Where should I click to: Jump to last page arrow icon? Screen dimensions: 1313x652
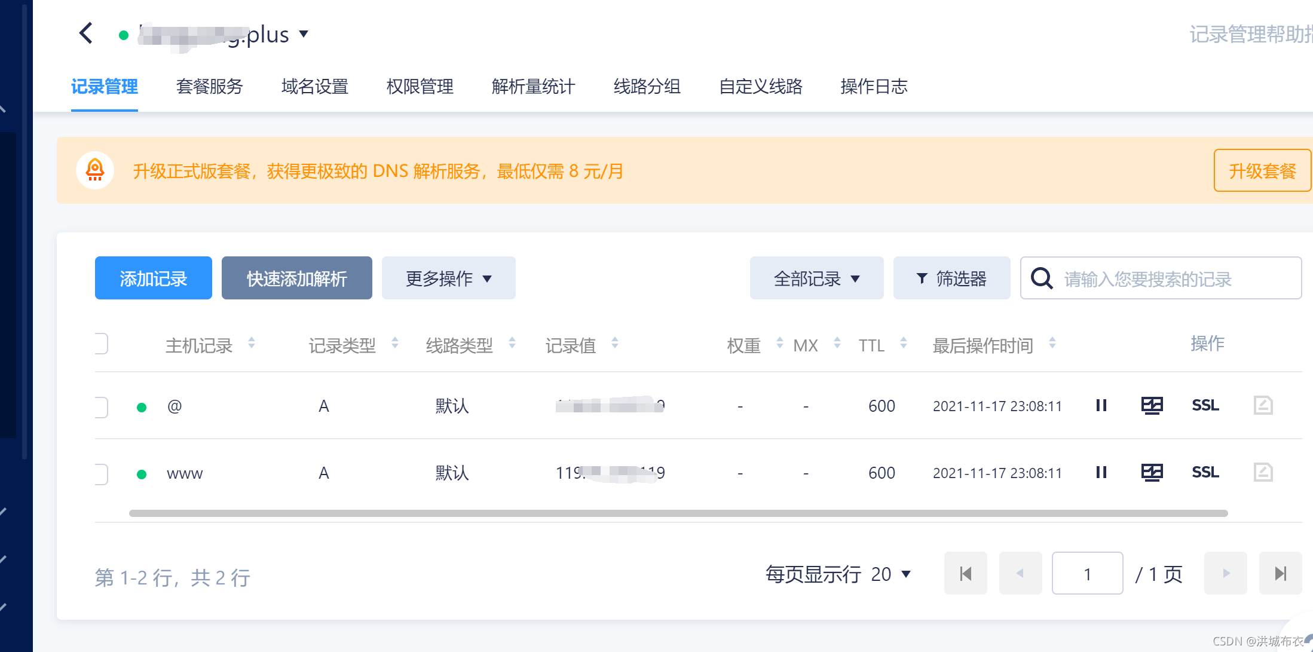[1280, 574]
